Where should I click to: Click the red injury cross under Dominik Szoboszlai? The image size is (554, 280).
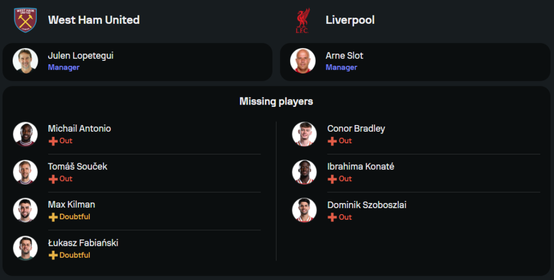pos(332,217)
